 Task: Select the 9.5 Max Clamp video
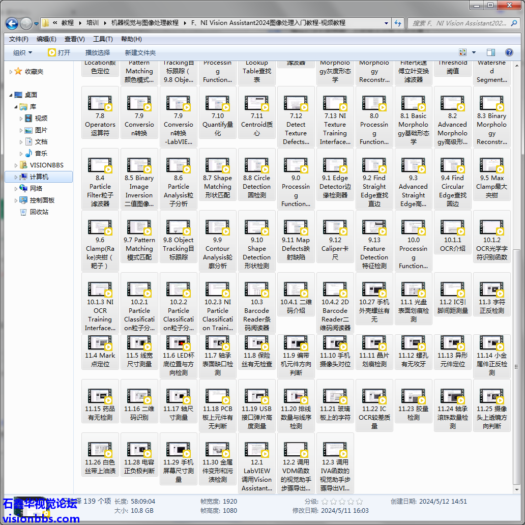[x=492, y=174]
